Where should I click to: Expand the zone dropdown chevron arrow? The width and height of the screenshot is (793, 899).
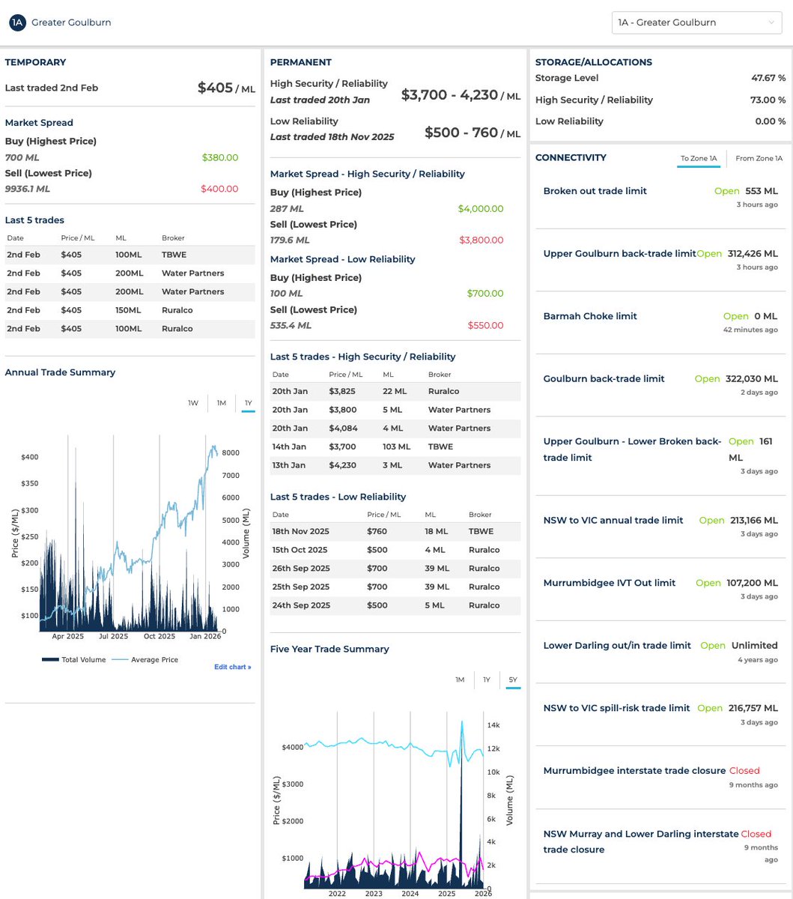tap(771, 22)
